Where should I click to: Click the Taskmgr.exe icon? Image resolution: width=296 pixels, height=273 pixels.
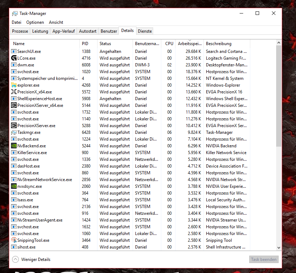14,132
